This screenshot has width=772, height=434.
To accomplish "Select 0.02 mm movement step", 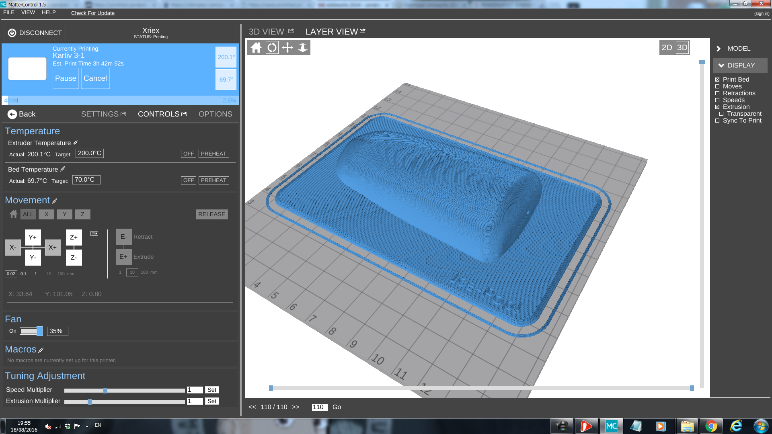I will (x=11, y=274).
